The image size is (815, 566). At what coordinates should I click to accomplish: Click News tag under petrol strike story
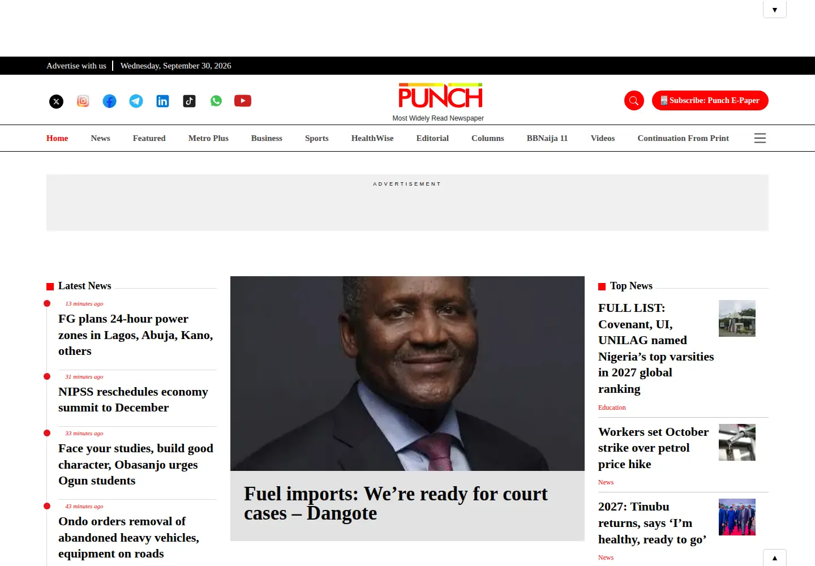(x=606, y=482)
